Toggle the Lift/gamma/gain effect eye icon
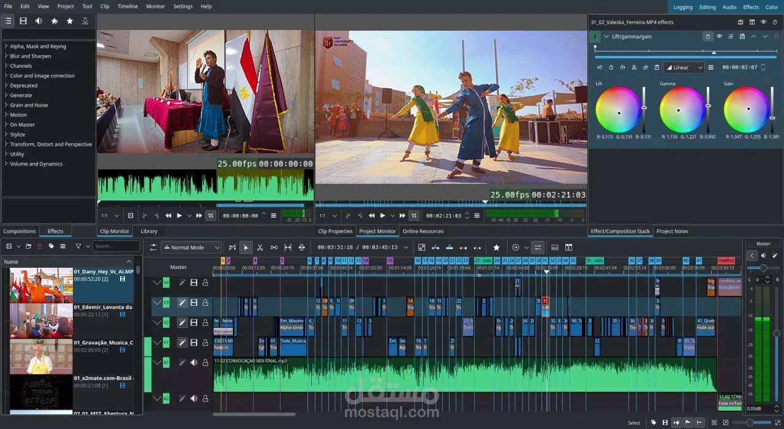 [719, 37]
